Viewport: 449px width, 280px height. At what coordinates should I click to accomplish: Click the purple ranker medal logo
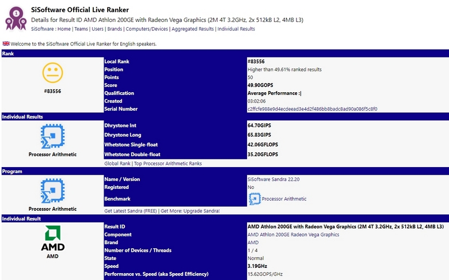(16, 18)
